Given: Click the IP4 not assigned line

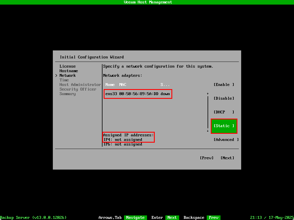Looking at the screenshot, I should (123, 140).
